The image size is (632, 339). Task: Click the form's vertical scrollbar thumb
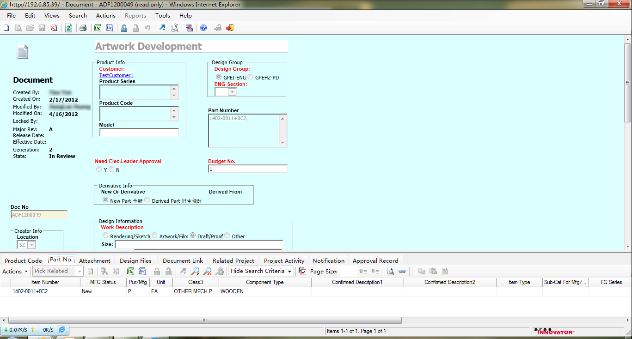628,82
